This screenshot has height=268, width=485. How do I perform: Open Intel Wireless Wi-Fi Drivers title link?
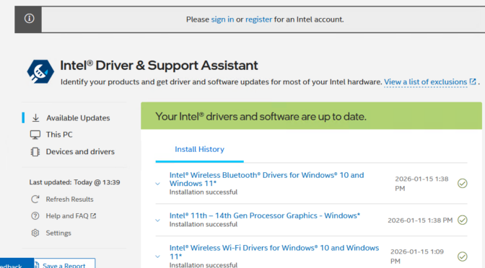coord(274,252)
